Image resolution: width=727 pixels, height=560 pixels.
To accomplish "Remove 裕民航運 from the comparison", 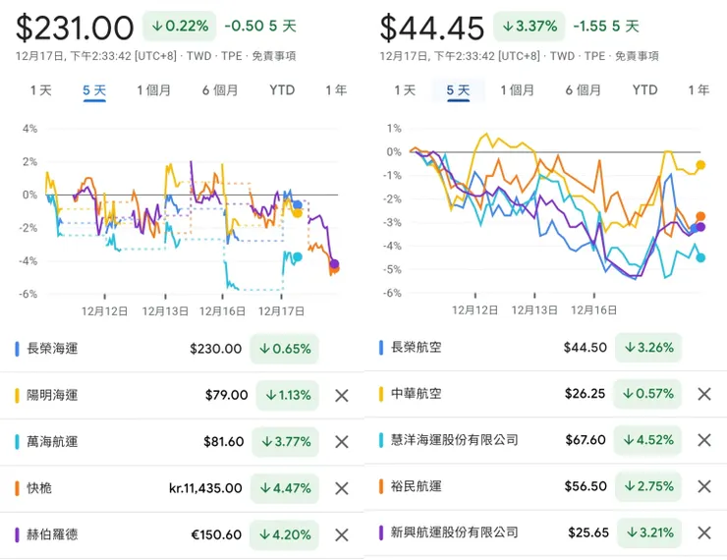I will tap(704, 486).
